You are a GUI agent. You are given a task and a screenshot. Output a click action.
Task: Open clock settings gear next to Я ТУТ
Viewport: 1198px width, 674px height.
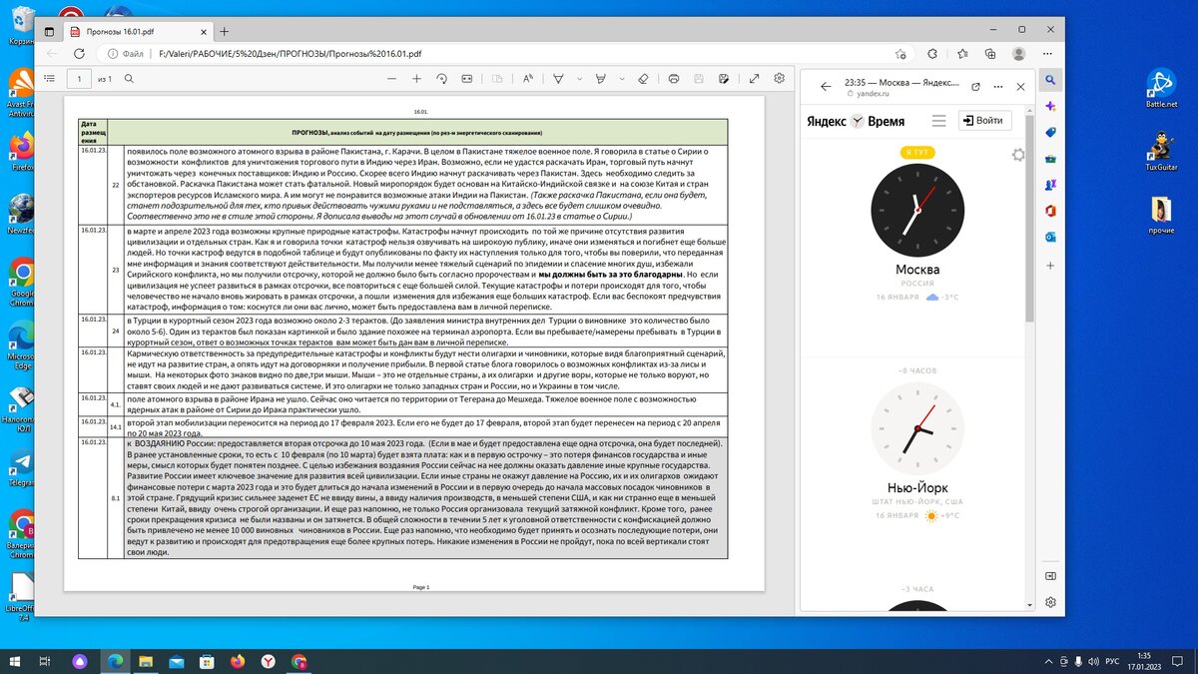coord(1017,155)
